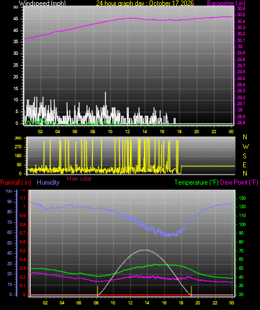Click temperature axis value 70
This screenshot has height=310, width=260.
(x=241, y=251)
